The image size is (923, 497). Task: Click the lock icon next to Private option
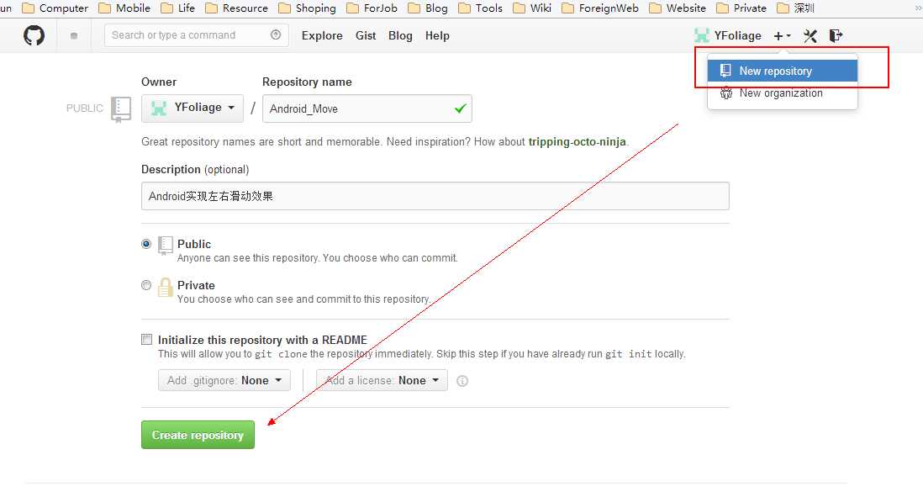click(x=166, y=288)
